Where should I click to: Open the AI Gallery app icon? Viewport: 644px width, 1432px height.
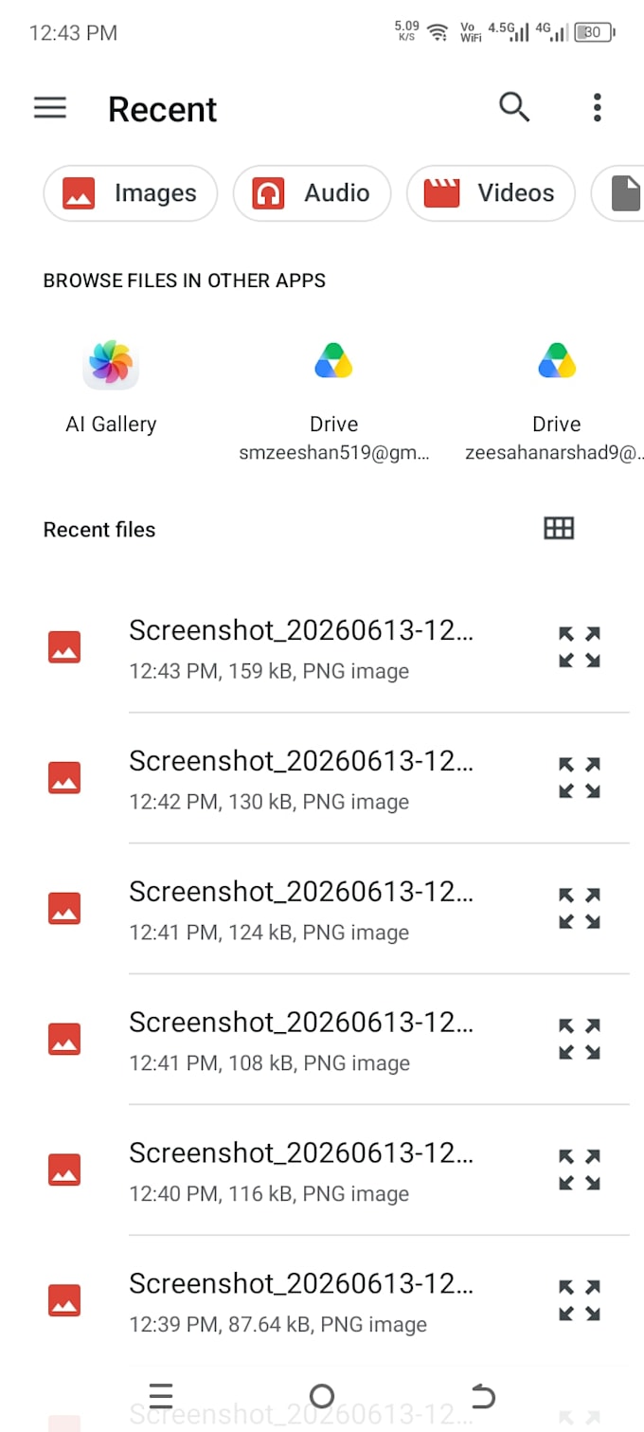click(x=111, y=364)
